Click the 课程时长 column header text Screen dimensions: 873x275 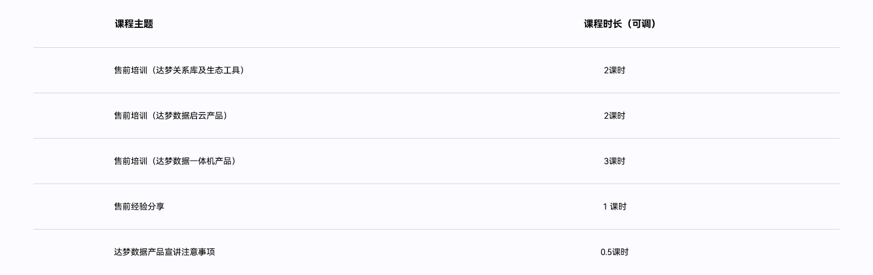(x=603, y=24)
